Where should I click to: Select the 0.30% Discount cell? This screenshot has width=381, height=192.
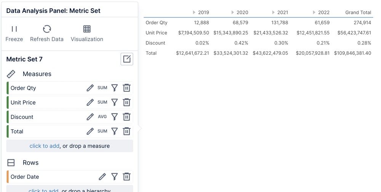click(x=281, y=43)
